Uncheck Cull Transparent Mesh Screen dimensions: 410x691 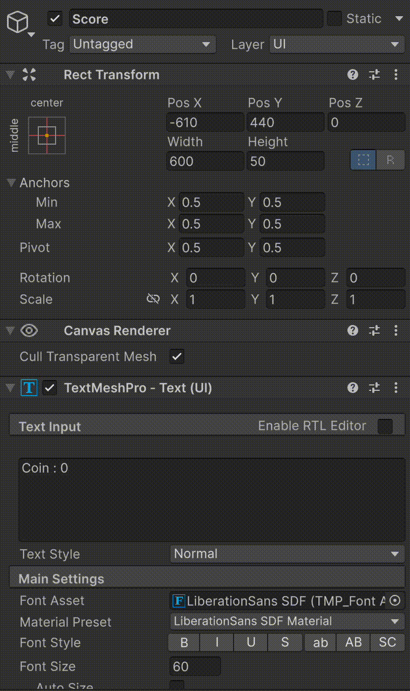[176, 356]
